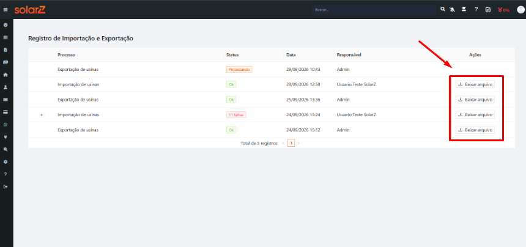Click the hourglass icon in the top bar
Image resolution: width=526 pixels, height=247 pixels.
coord(464,9)
